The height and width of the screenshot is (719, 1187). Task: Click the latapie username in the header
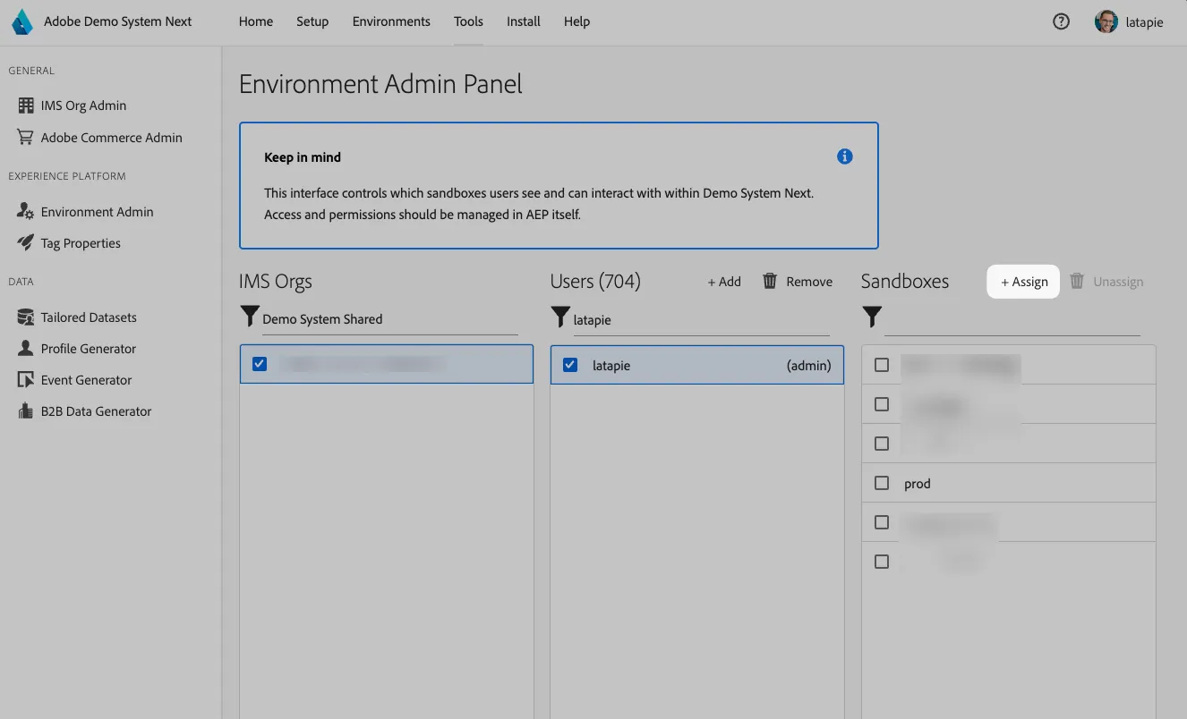pyautogui.click(x=1145, y=22)
